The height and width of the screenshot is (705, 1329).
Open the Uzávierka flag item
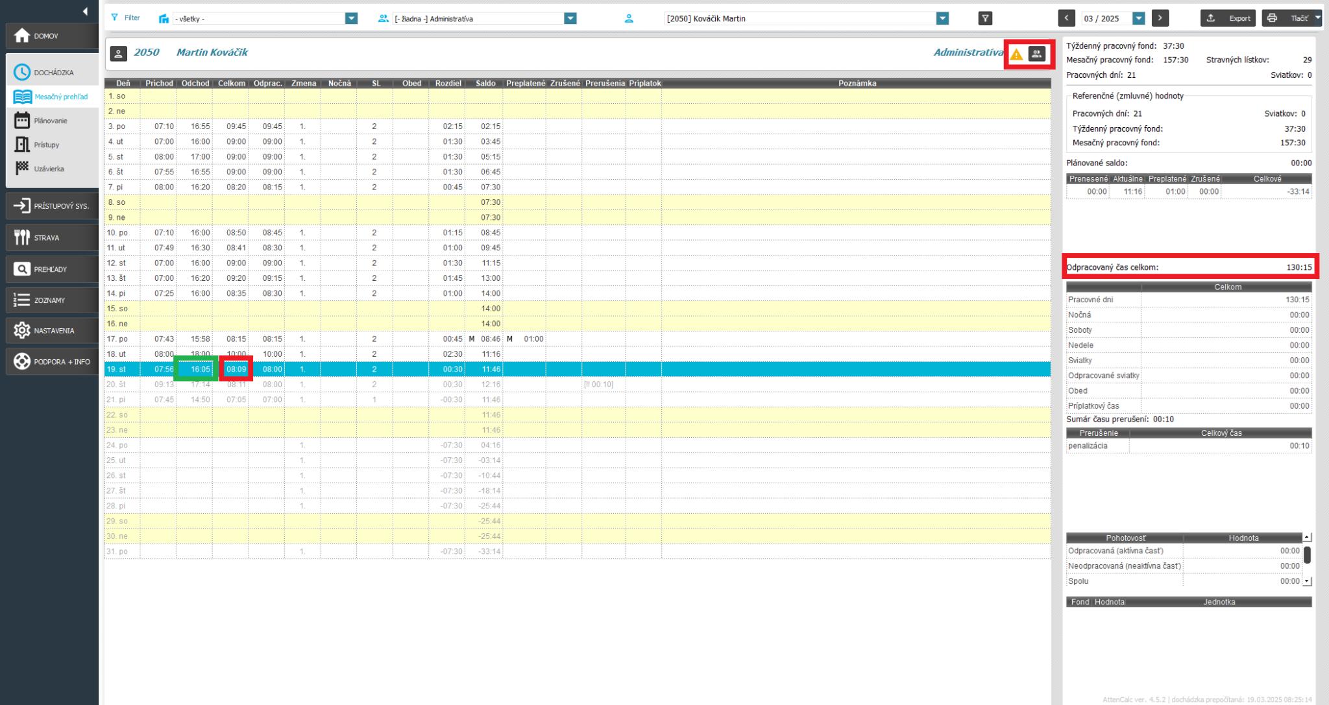49,169
